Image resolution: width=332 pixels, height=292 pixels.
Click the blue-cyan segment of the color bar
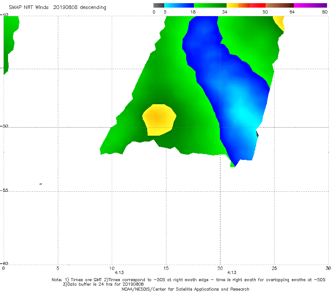pos(179,5)
